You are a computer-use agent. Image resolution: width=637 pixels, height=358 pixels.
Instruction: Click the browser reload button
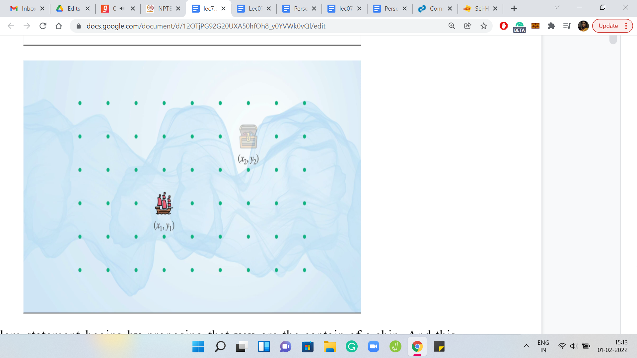43,26
